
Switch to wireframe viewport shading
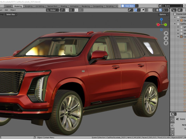154,10
